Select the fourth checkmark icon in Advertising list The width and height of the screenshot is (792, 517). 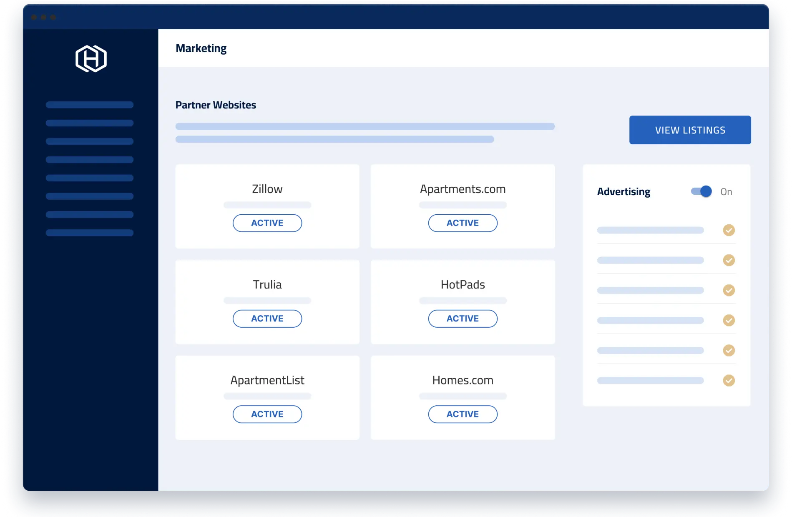pos(729,320)
